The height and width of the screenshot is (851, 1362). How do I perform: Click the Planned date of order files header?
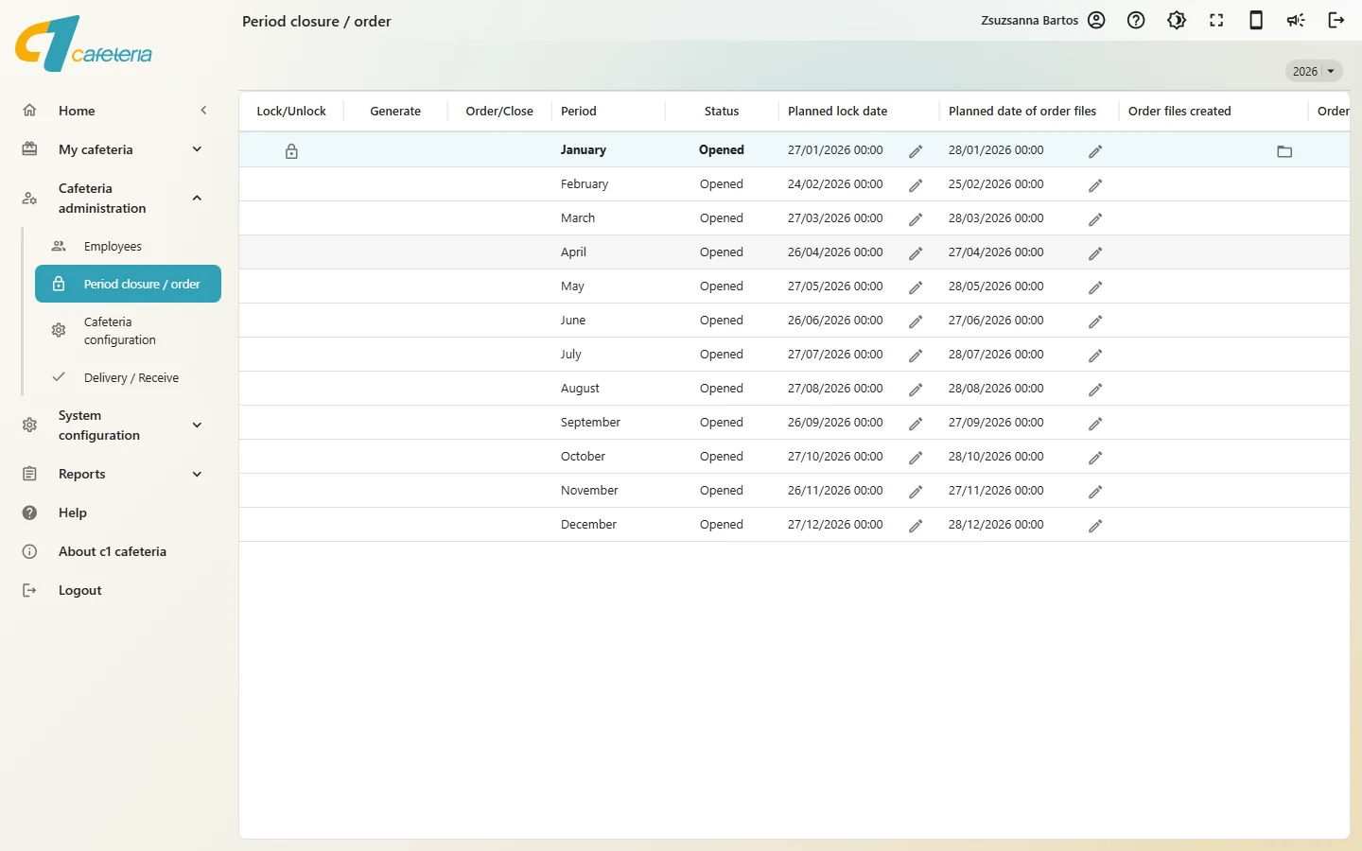[x=1022, y=111]
